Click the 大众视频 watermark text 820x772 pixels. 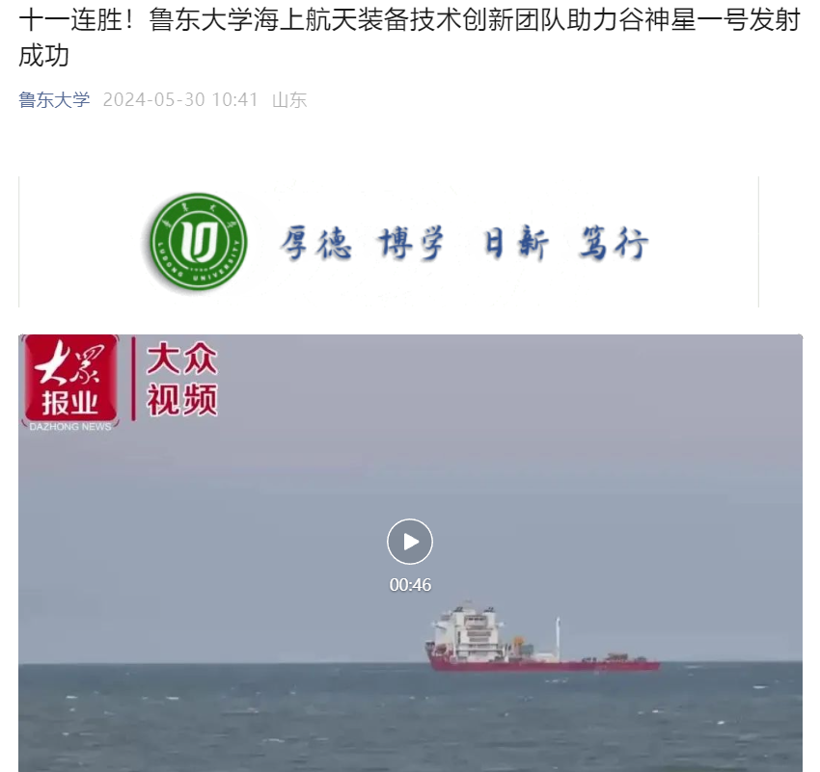[x=181, y=379]
